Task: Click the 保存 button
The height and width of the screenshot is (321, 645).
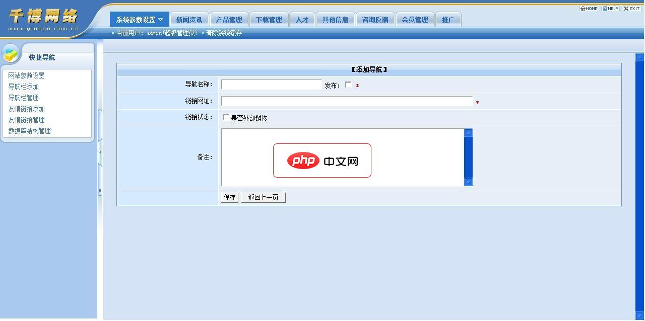Action: [x=229, y=197]
